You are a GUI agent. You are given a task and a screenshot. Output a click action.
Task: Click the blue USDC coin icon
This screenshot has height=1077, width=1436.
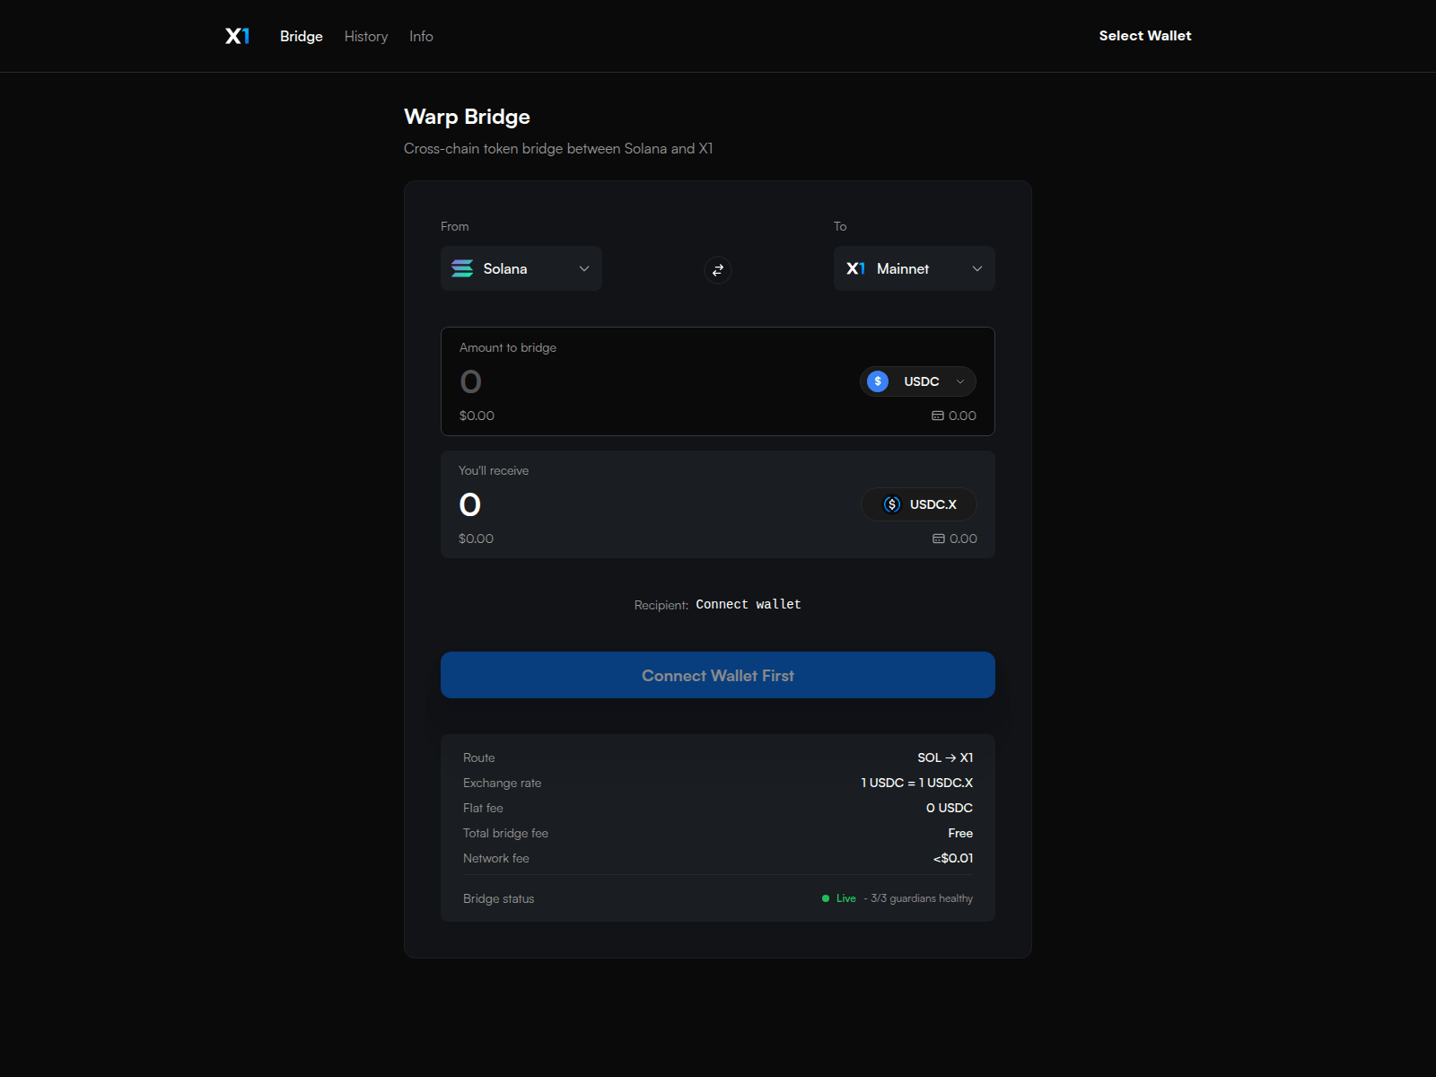coord(878,381)
